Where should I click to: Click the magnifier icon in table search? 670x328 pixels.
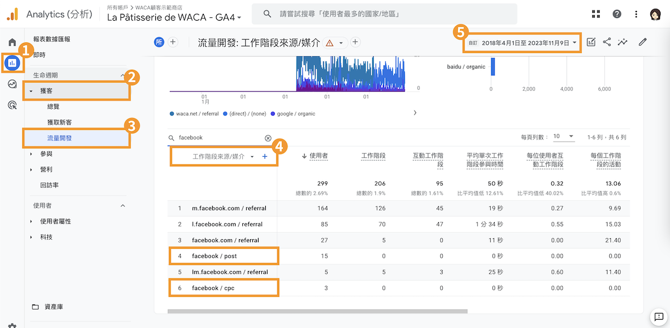click(171, 138)
